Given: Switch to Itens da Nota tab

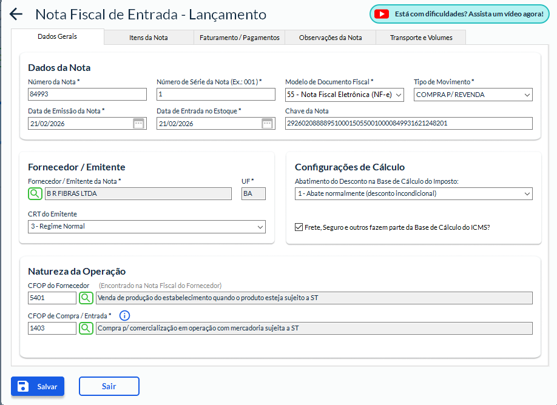Looking at the screenshot, I should point(149,38).
